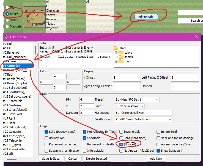Select Enemy in the category list

[x=50, y=15]
